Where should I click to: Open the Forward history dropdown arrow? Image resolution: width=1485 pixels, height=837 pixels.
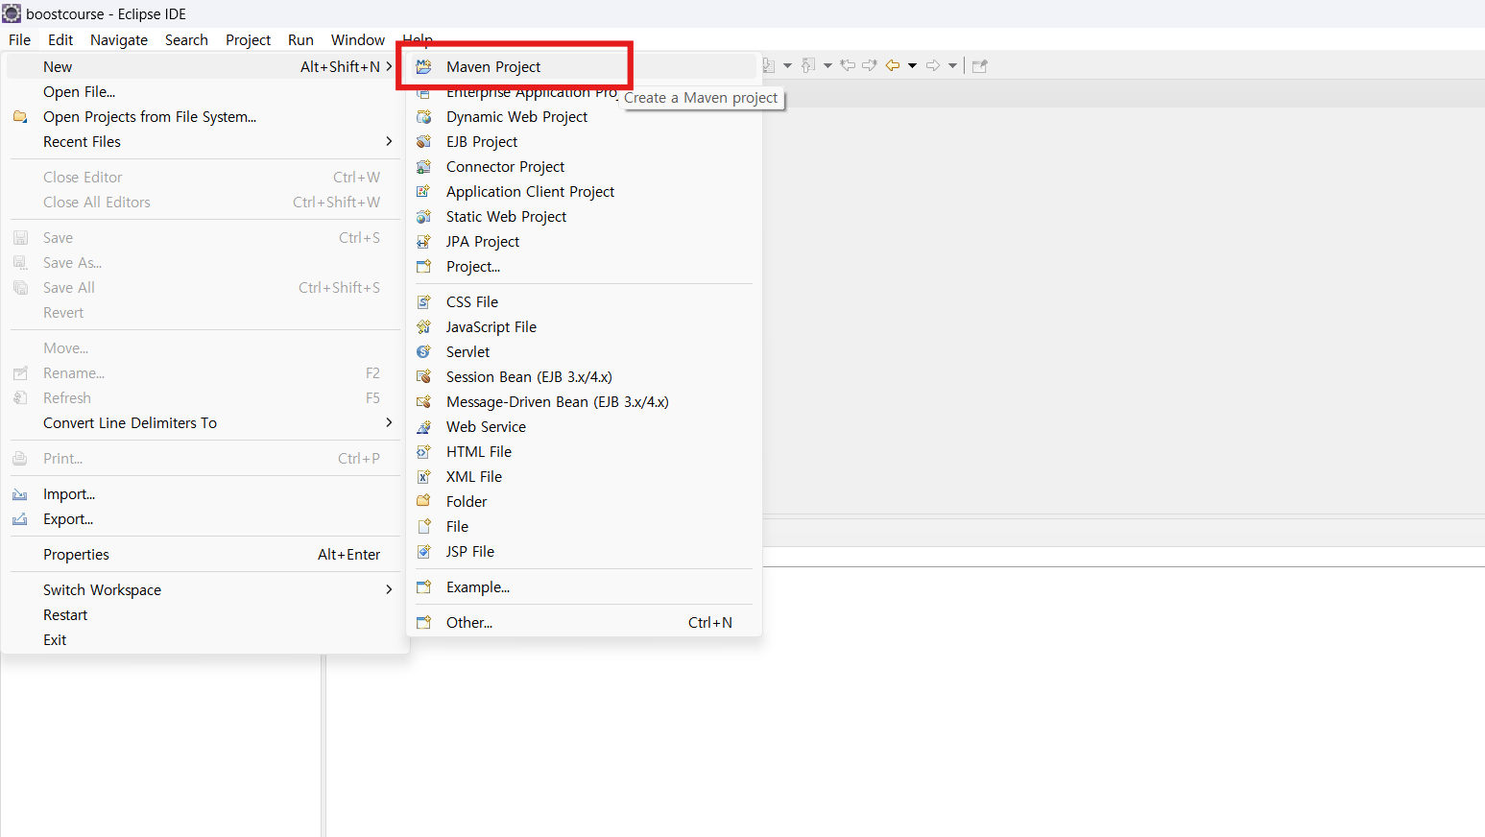(x=952, y=65)
